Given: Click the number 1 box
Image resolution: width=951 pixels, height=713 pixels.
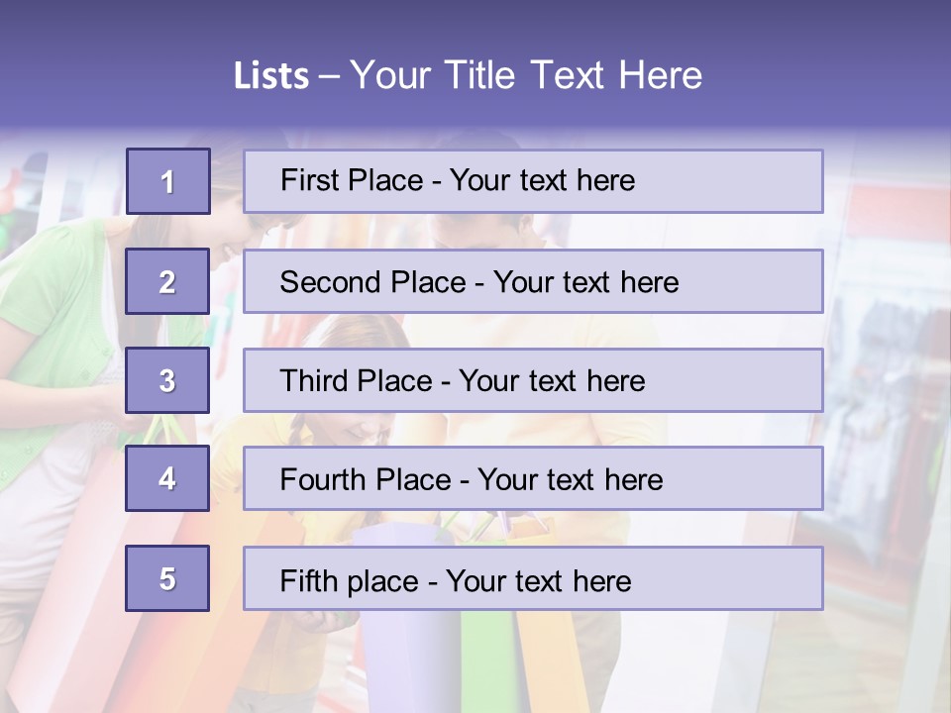Looking at the screenshot, I should pyautogui.click(x=168, y=181).
